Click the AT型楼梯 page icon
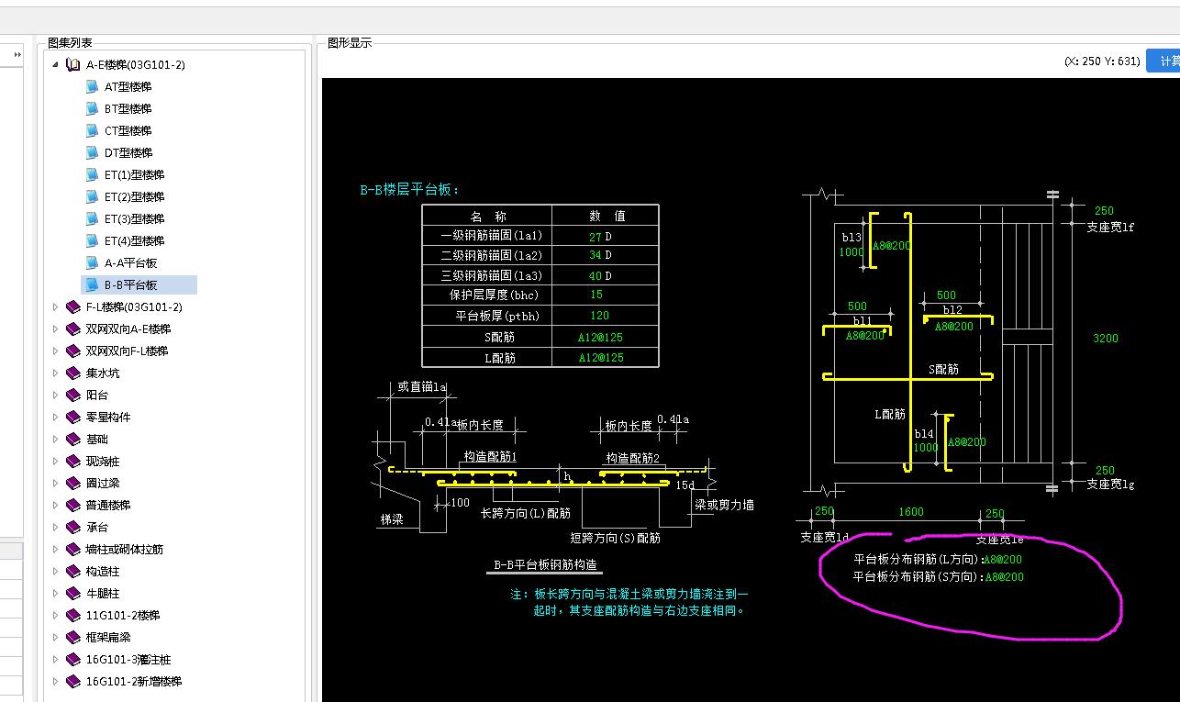Screen dimensions: 1180x702 pyautogui.click(x=92, y=87)
